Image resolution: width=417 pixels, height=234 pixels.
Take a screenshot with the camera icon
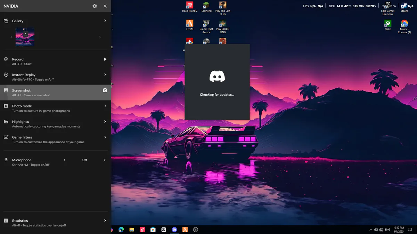[x=105, y=90]
